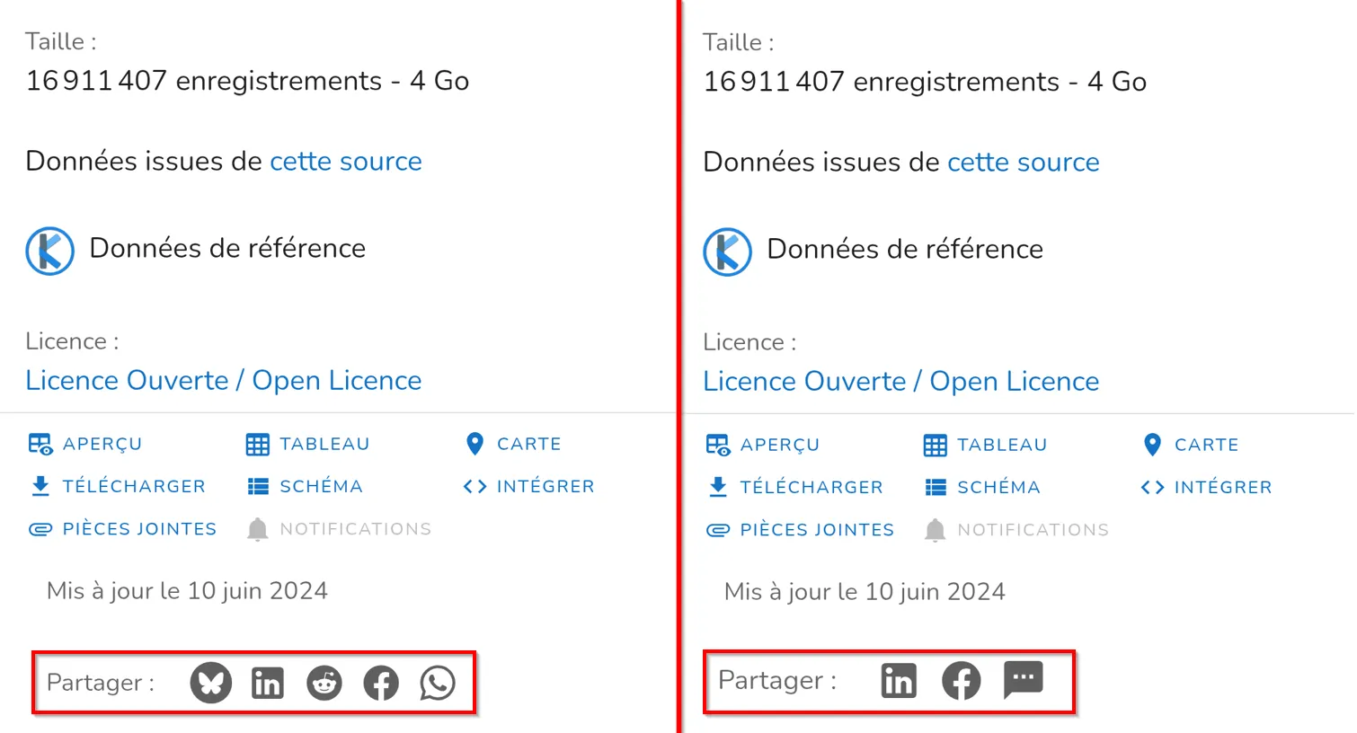Follow 'cette source' link in right panel
1357x733 pixels.
tap(1024, 162)
